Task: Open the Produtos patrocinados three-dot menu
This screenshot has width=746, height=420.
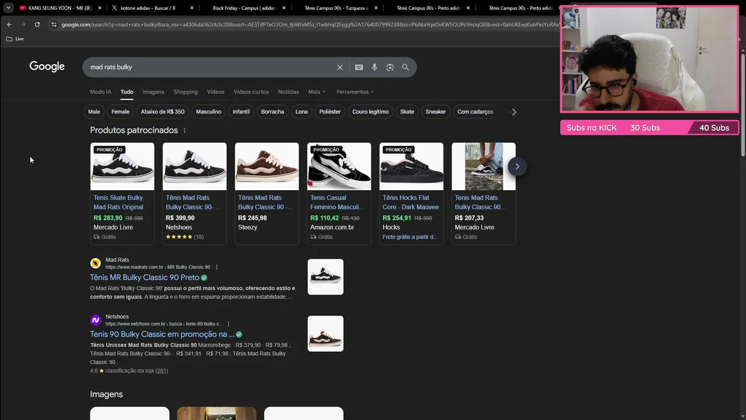Action: (x=184, y=130)
